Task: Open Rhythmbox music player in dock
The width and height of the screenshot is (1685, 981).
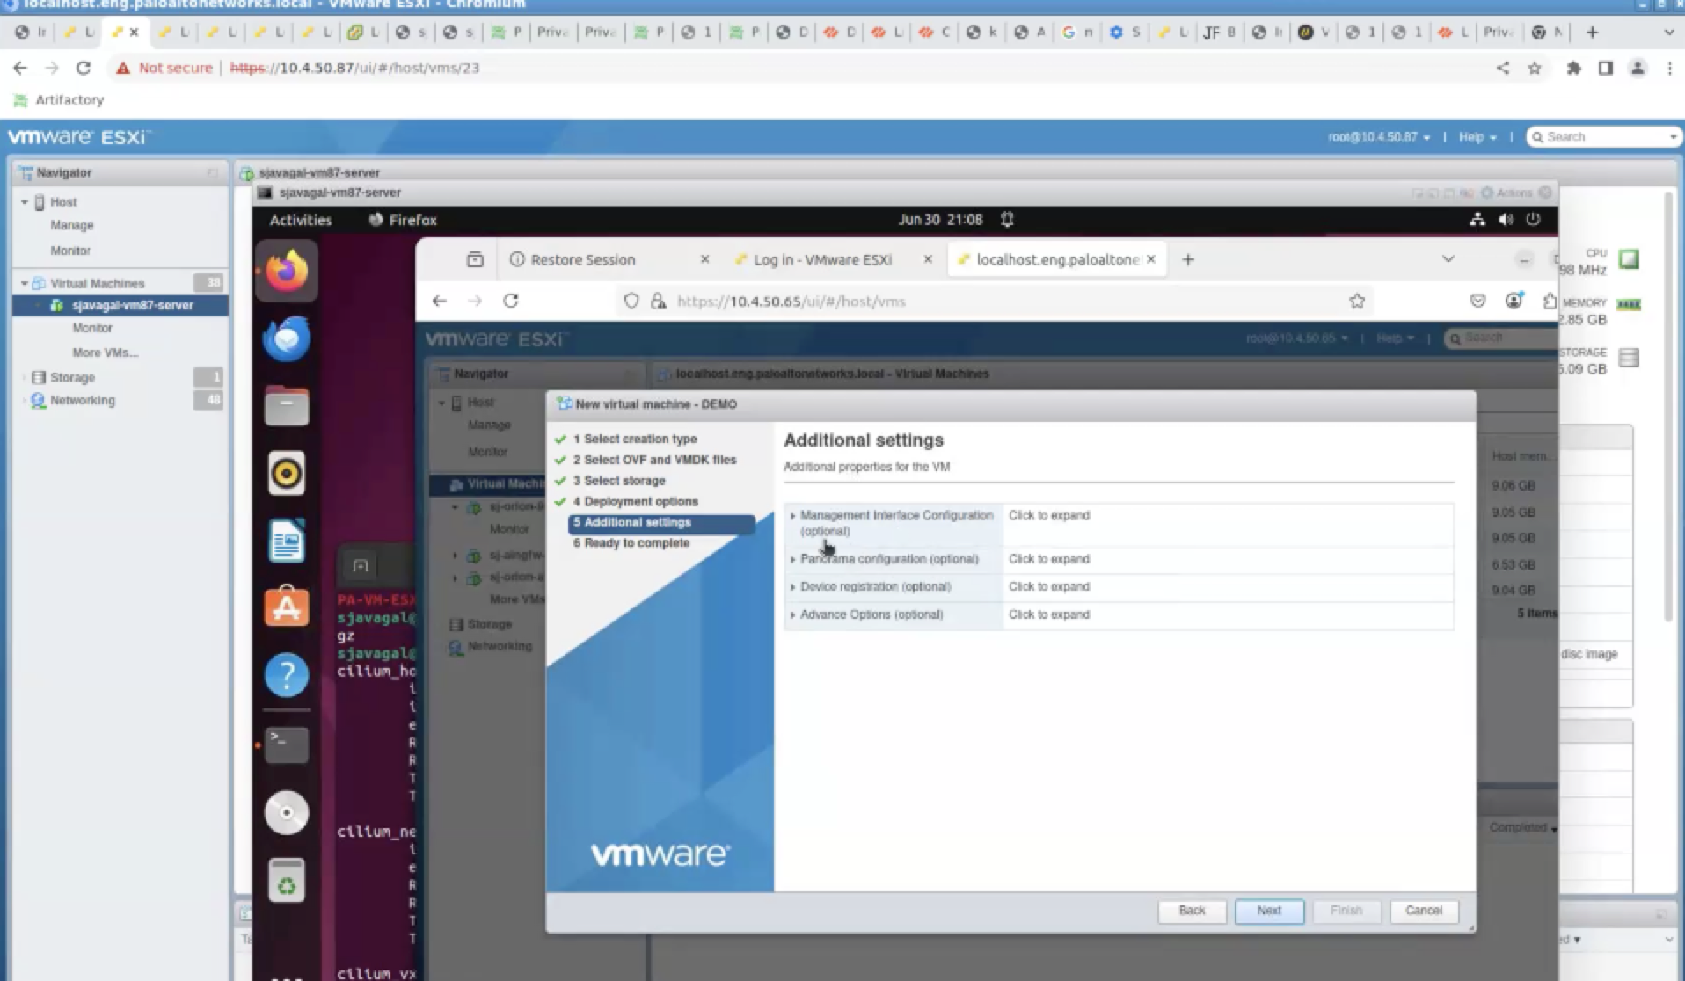Action: click(287, 473)
